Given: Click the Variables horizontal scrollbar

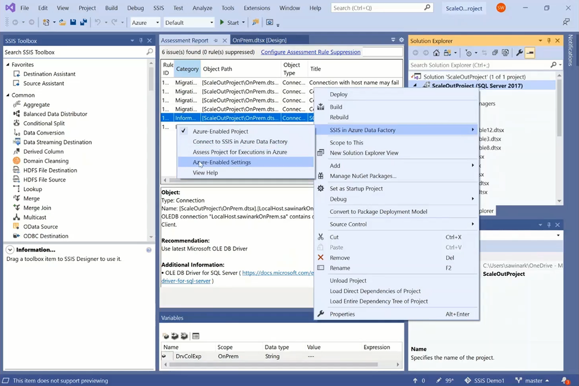Looking at the screenshot, I should tap(274, 365).
